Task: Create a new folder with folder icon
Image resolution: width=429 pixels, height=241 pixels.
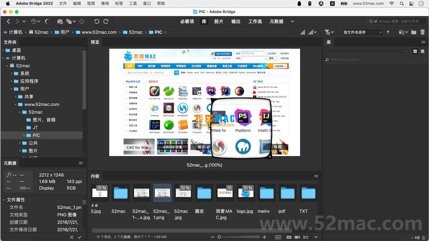Action: 414,32
